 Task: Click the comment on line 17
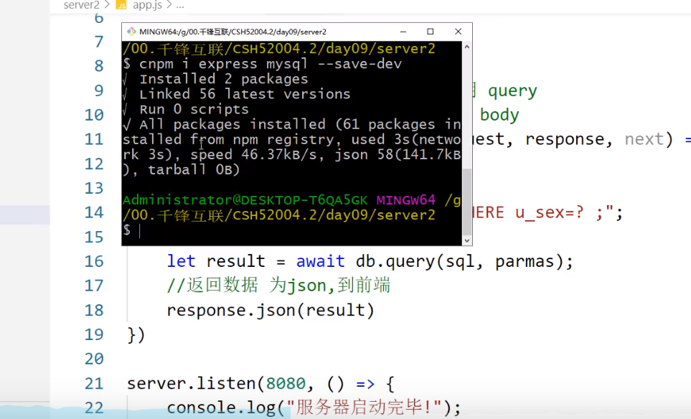point(278,286)
